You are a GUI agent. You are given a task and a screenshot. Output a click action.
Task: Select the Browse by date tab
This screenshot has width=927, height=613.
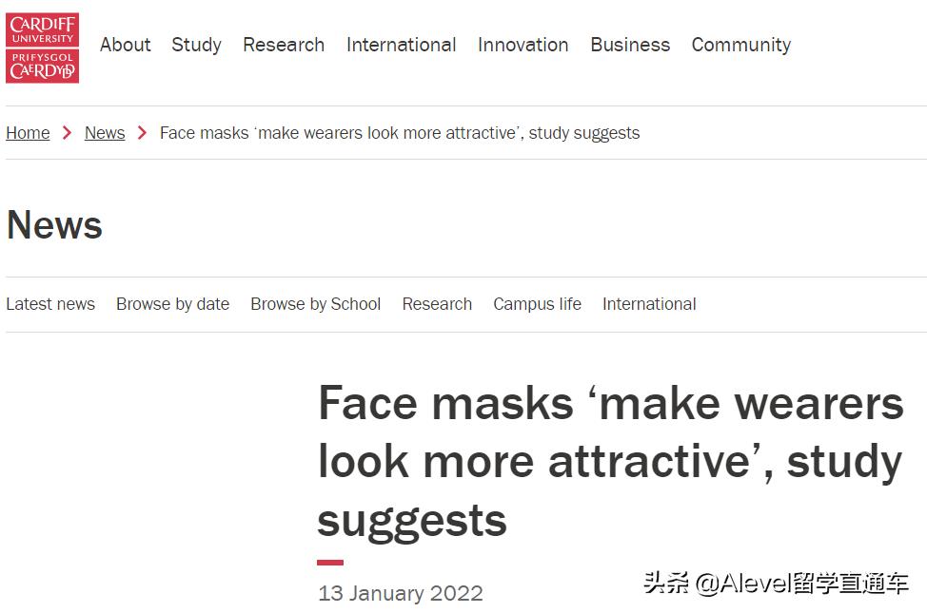(172, 304)
